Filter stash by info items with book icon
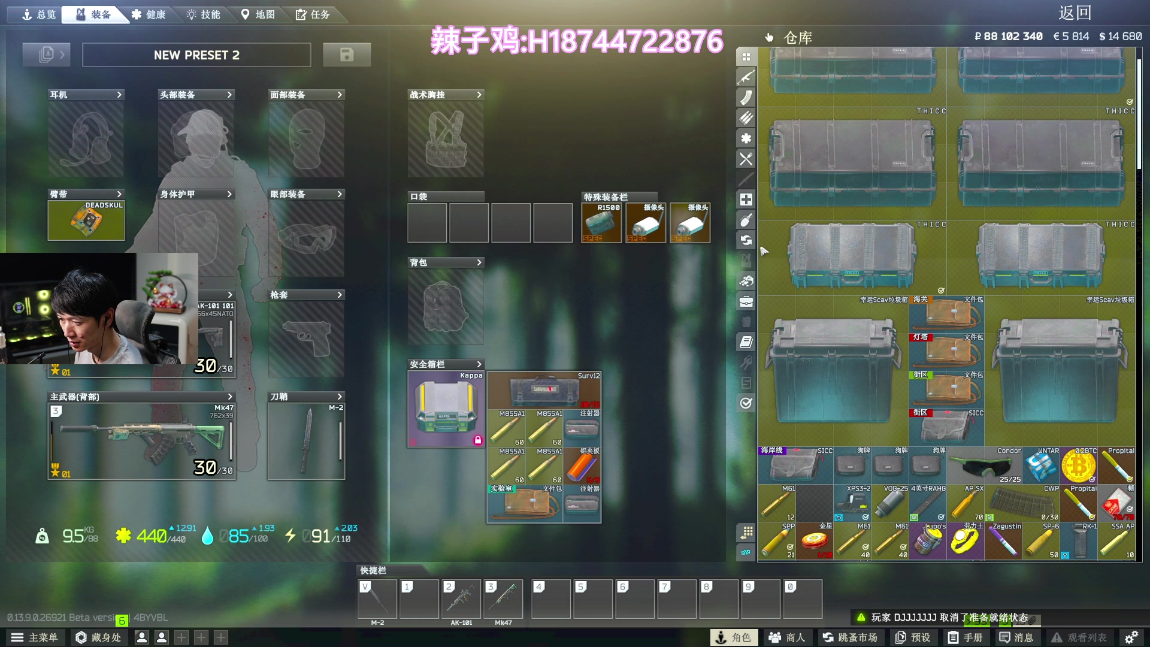 (x=746, y=342)
